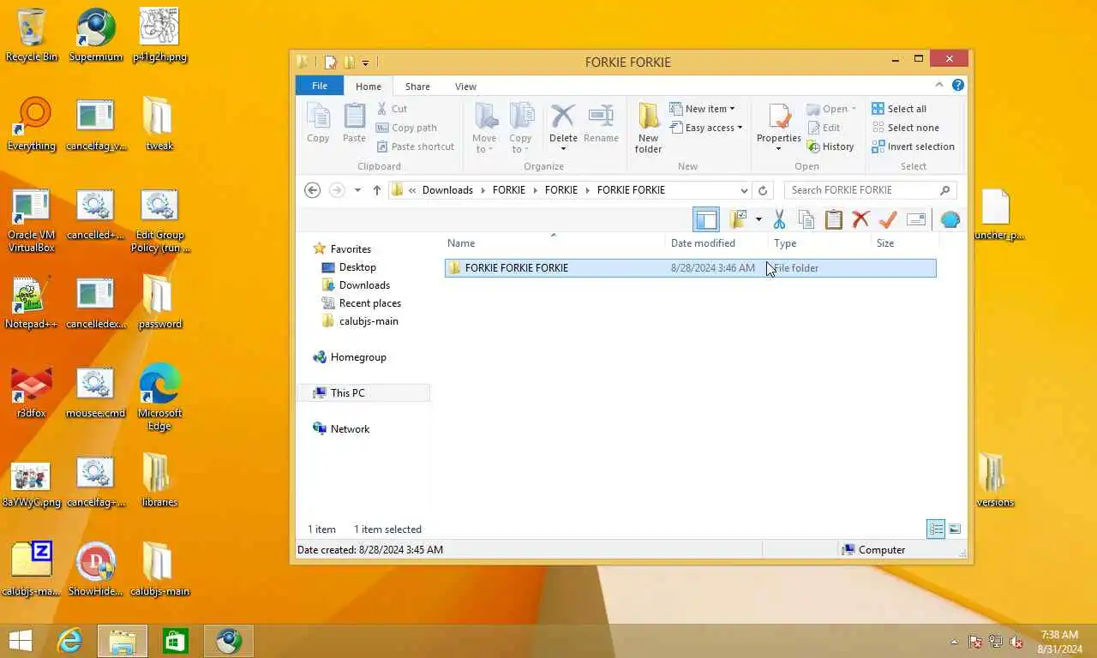Switch to Details view in status bar
The width and height of the screenshot is (1097, 658).
coord(936,529)
